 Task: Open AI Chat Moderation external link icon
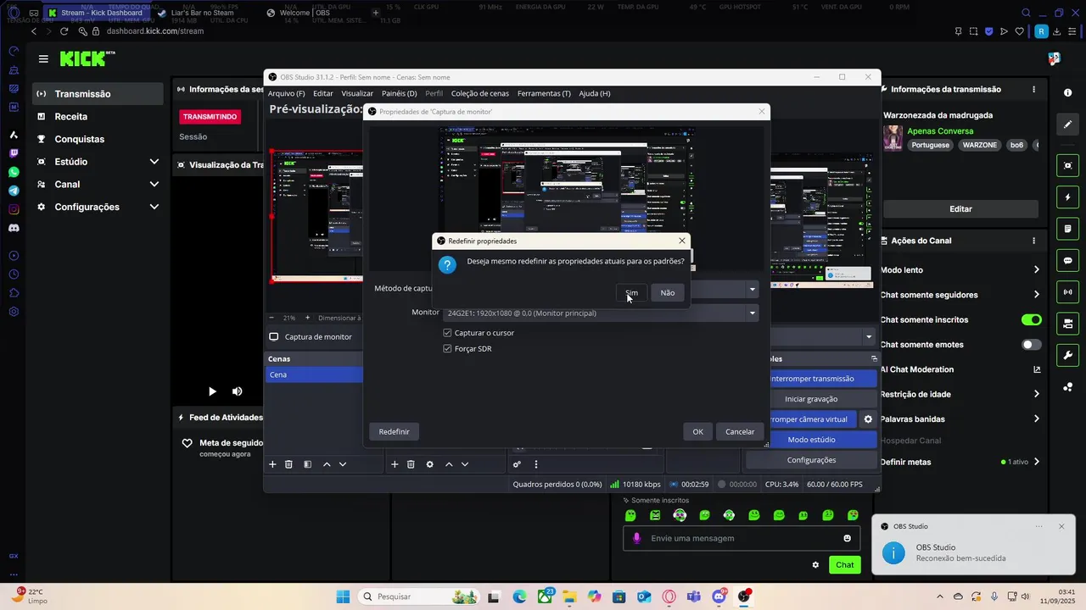point(1036,369)
